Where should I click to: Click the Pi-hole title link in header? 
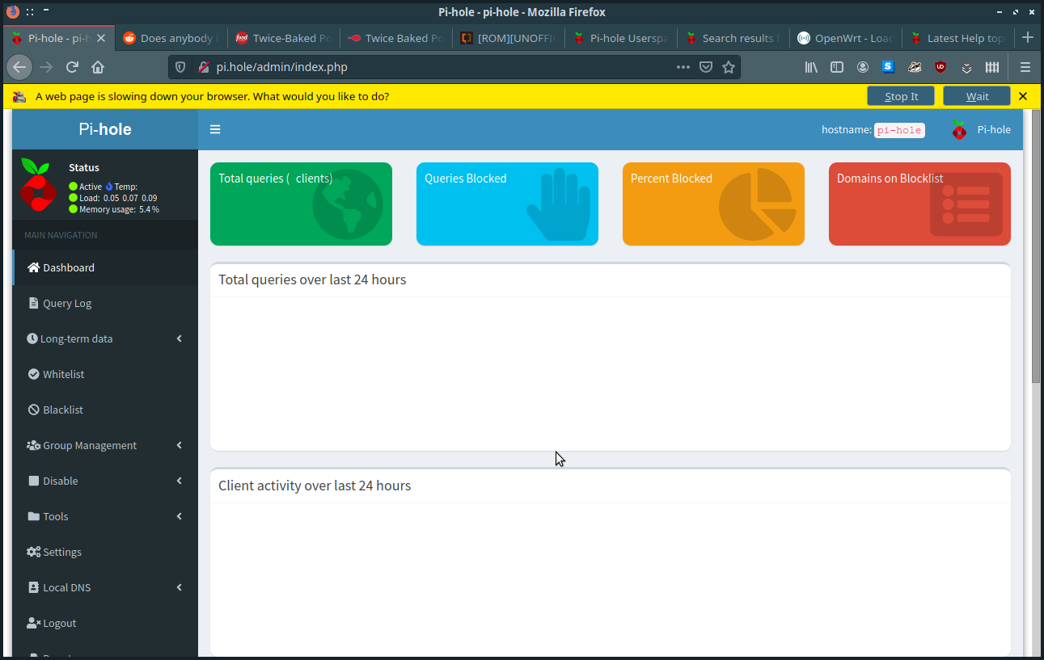click(x=105, y=129)
